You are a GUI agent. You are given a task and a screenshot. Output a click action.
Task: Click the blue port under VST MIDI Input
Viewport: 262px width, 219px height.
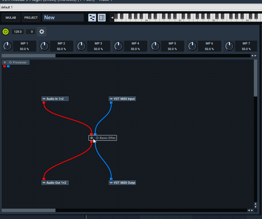111,103
